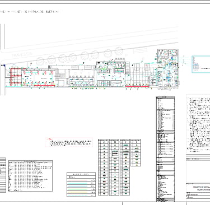The image size is (210, 205).
Task: Select the cyan-bordered detail box beside the plan
Action: pos(201,64)
